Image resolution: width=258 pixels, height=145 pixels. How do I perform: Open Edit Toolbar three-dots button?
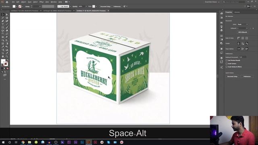click(x=5, y=79)
